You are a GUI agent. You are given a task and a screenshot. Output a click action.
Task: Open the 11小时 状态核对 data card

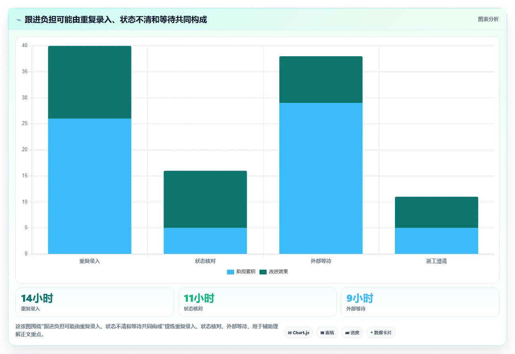pyautogui.click(x=257, y=302)
